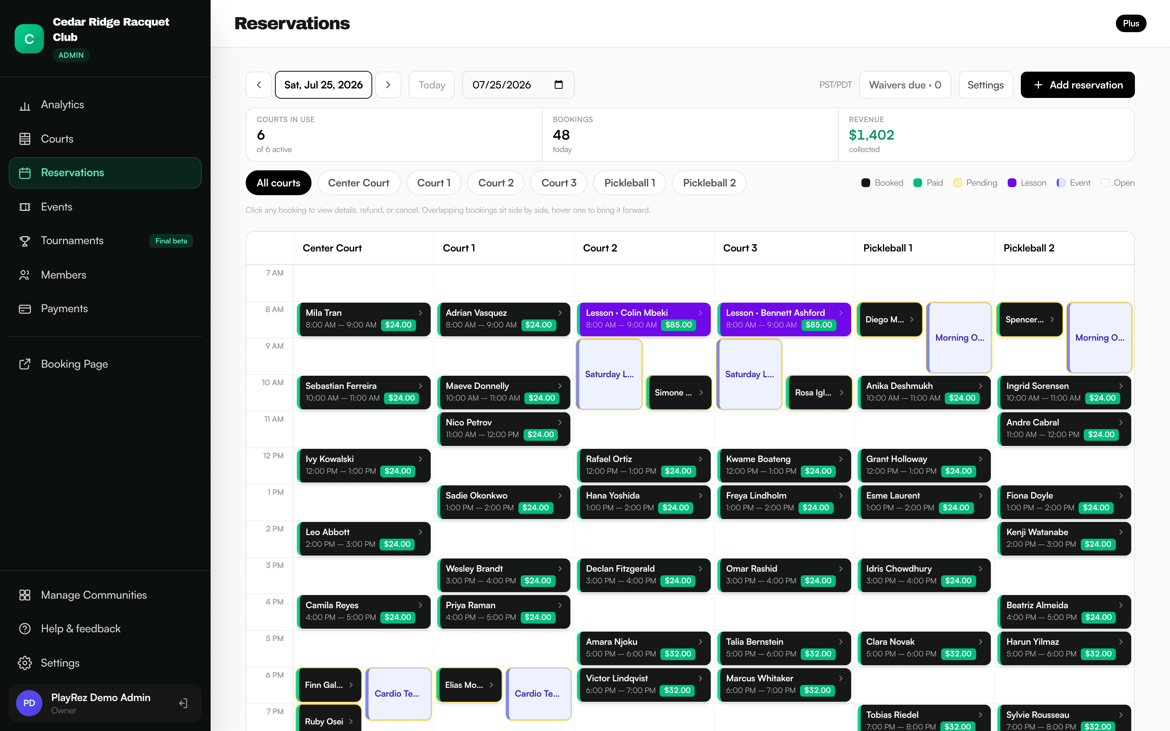1170x731 pixels.
Task: Click the Pending legend dot
Action: 957,183
